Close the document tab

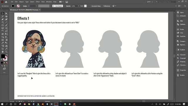click(40, 10)
